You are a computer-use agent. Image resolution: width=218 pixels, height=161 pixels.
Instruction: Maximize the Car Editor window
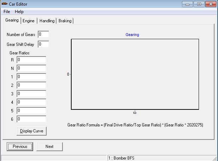(x=199, y=4)
